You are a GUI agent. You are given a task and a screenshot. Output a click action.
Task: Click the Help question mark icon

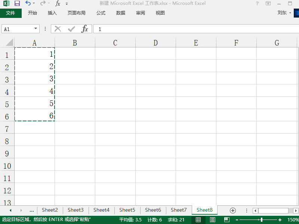257,3
